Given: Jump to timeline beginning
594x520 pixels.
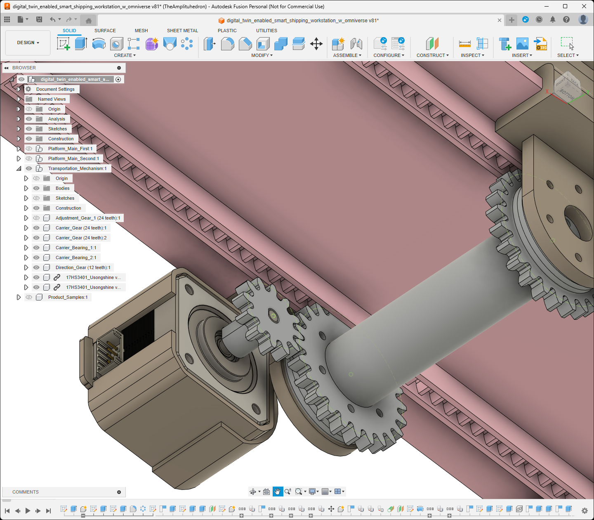Looking at the screenshot, I should point(7,511).
